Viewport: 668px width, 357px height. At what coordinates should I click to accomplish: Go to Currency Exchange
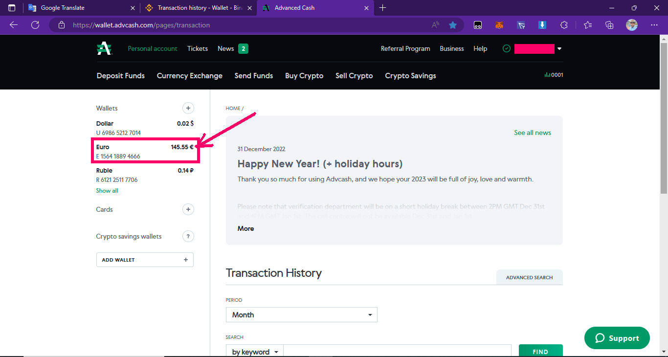coord(190,76)
